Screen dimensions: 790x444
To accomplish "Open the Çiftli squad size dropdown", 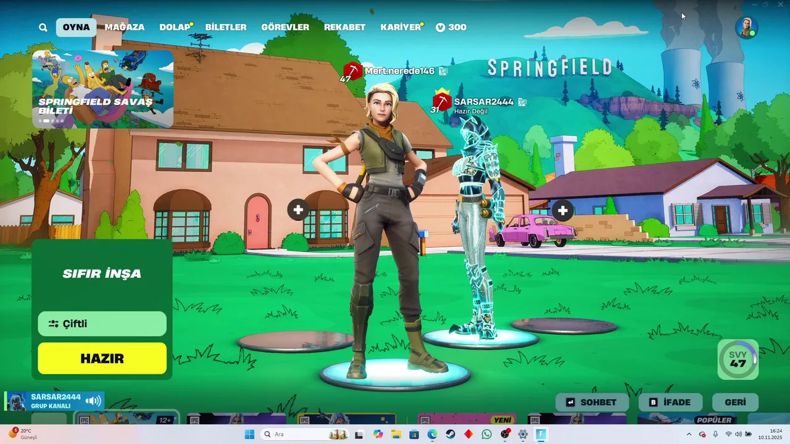I will pyautogui.click(x=102, y=324).
